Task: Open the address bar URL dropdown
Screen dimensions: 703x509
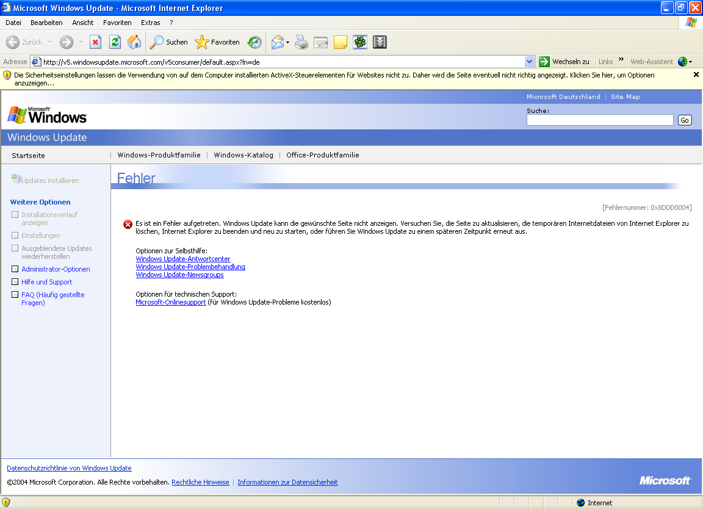Action: coord(529,62)
